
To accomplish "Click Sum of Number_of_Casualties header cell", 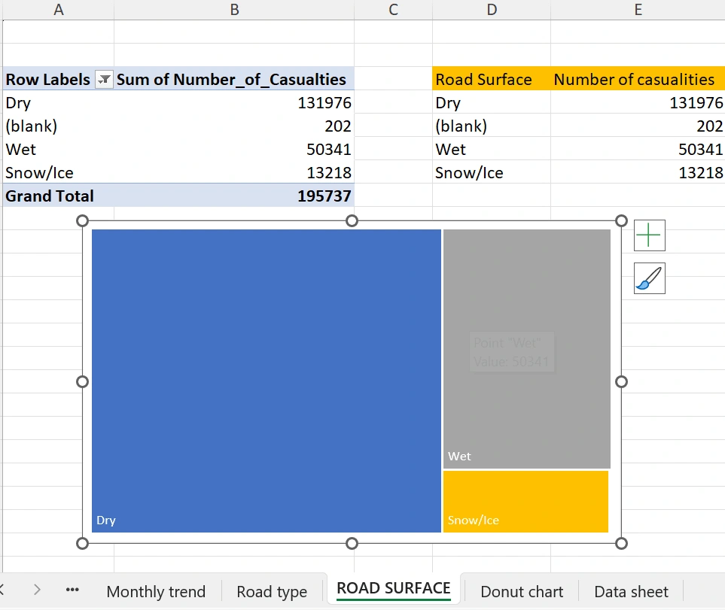I will coord(234,80).
